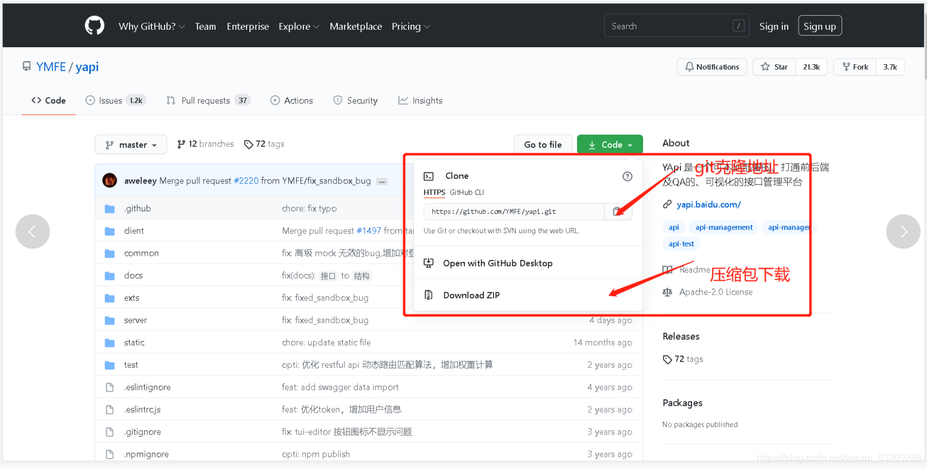Switch to the Security tab
The image size is (927, 469).
(355, 101)
